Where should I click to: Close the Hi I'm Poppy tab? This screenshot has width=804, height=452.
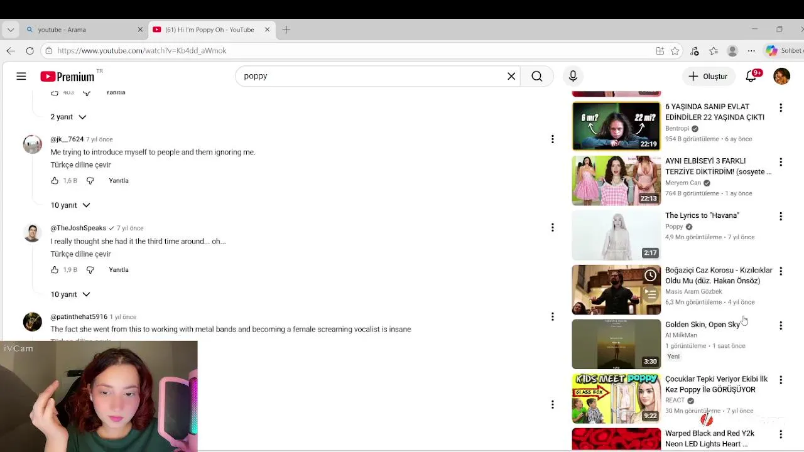pyautogui.click(x=267, y=30)
